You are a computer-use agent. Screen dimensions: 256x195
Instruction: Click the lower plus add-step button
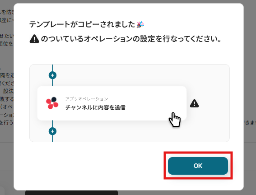click(x=52, y=131)
